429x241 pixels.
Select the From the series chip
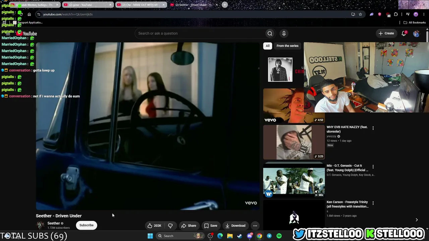287,46
